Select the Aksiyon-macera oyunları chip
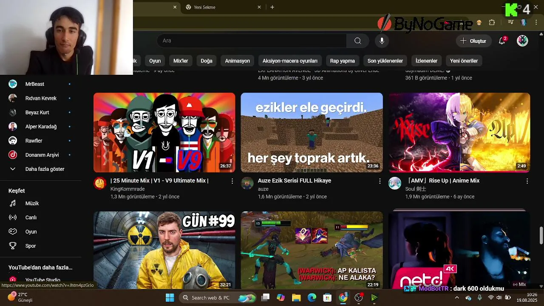This screenshot has height=306, width=544. coord(290,61)
